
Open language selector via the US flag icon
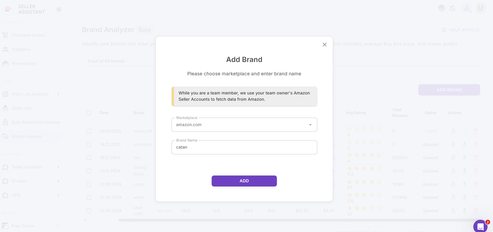[x=442, y=8]
